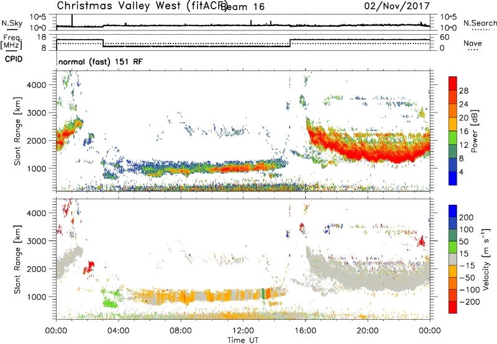Image resolution: width=497 pixels, height=344 pixels.
Task: Click the '-200' value on Velocity color bar
Action: coord(469,302)
